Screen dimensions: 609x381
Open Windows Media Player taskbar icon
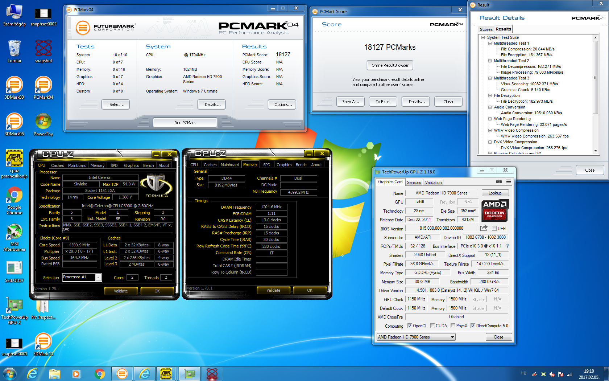[76, 373]
